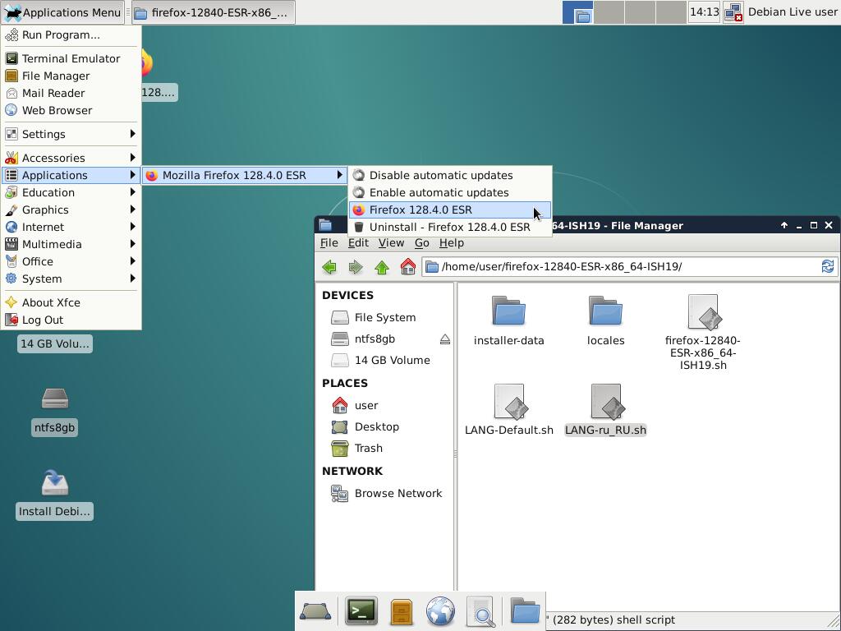Select Install Debian icon on desktop

coord(55,483)
